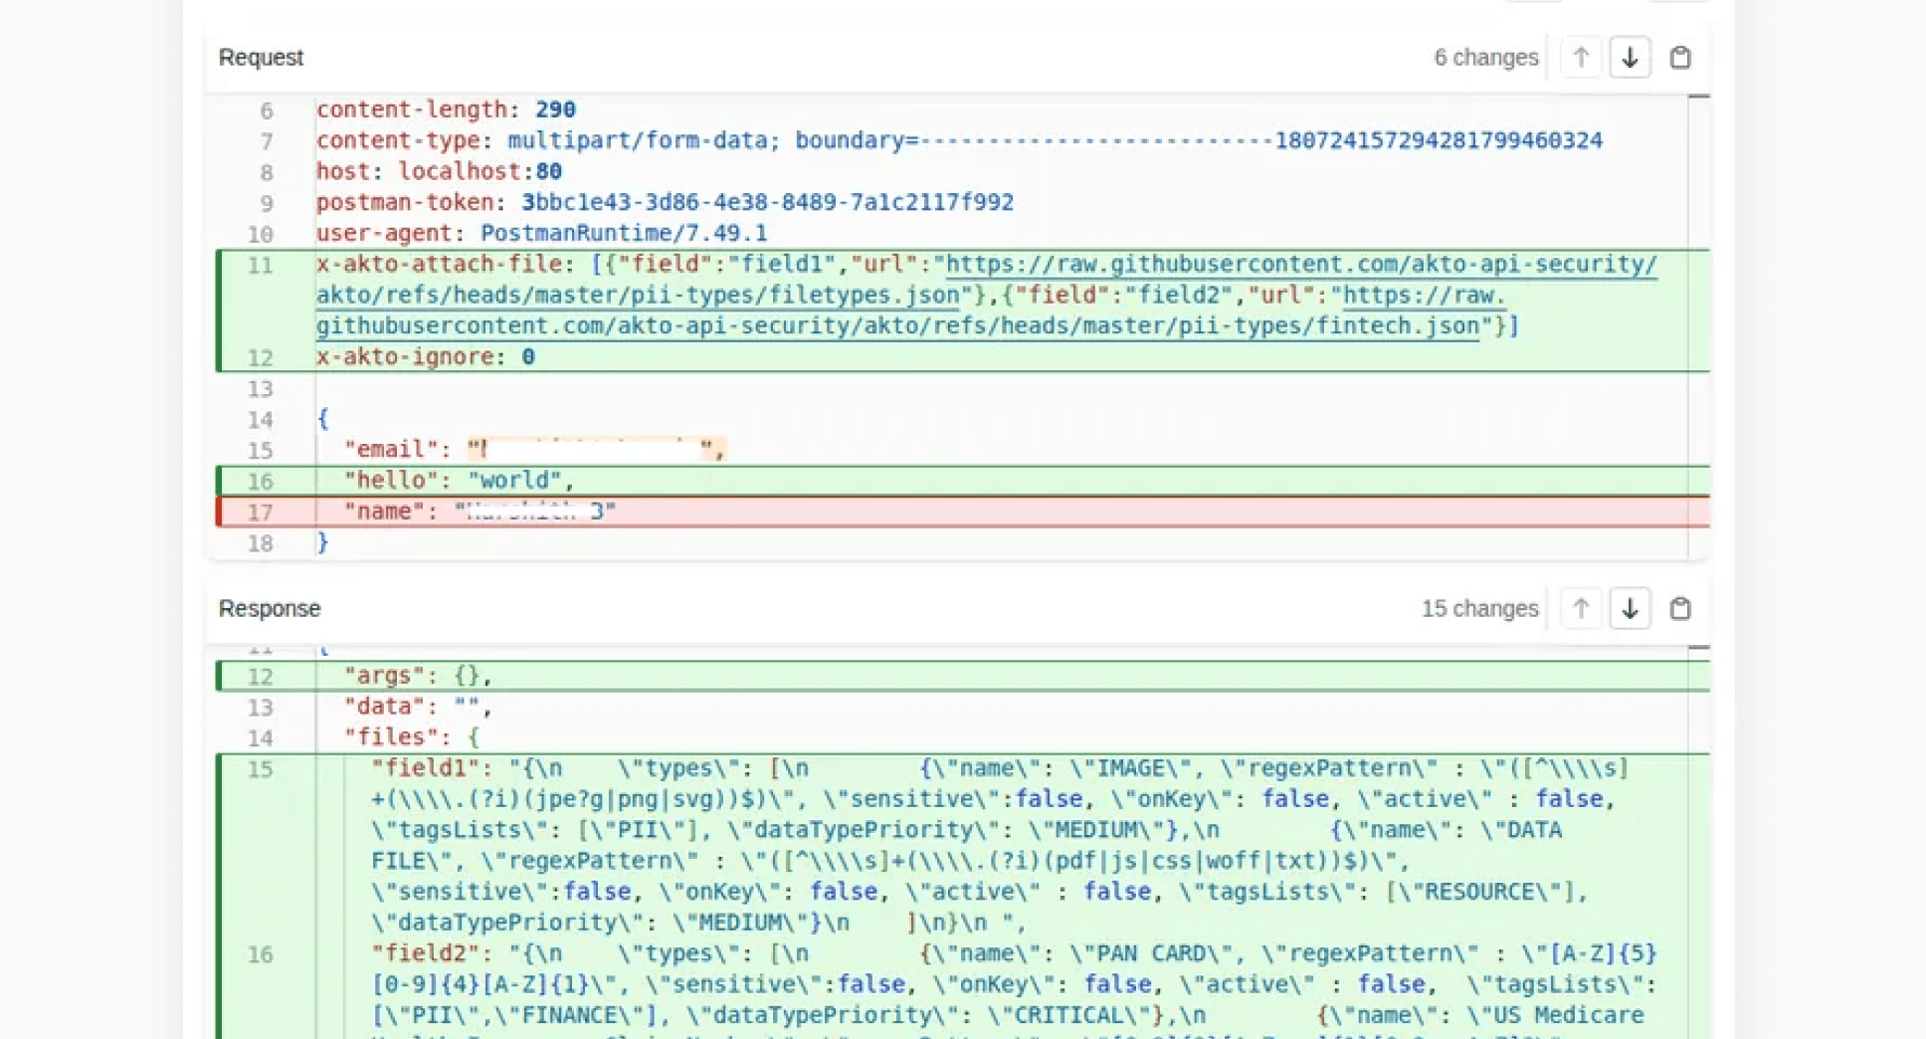Select the postman-token header line
The image size is (1926, 1039).
coord(665,202)
